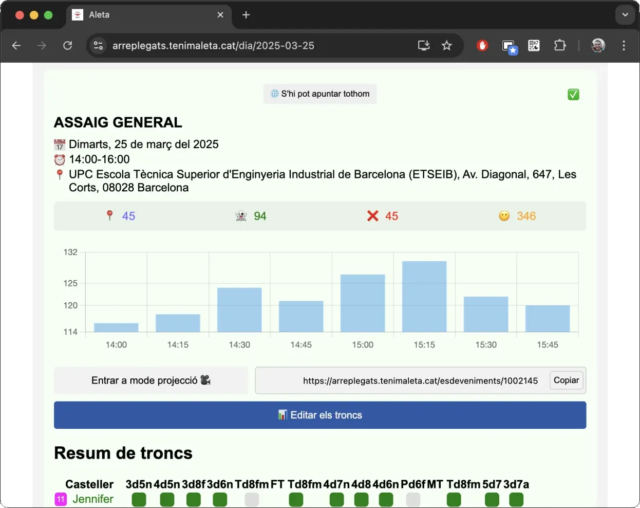Image resolution: width=640 pixels, height=508 pixels.
Task: Click the FT column header
Action: tap(277, 484)
